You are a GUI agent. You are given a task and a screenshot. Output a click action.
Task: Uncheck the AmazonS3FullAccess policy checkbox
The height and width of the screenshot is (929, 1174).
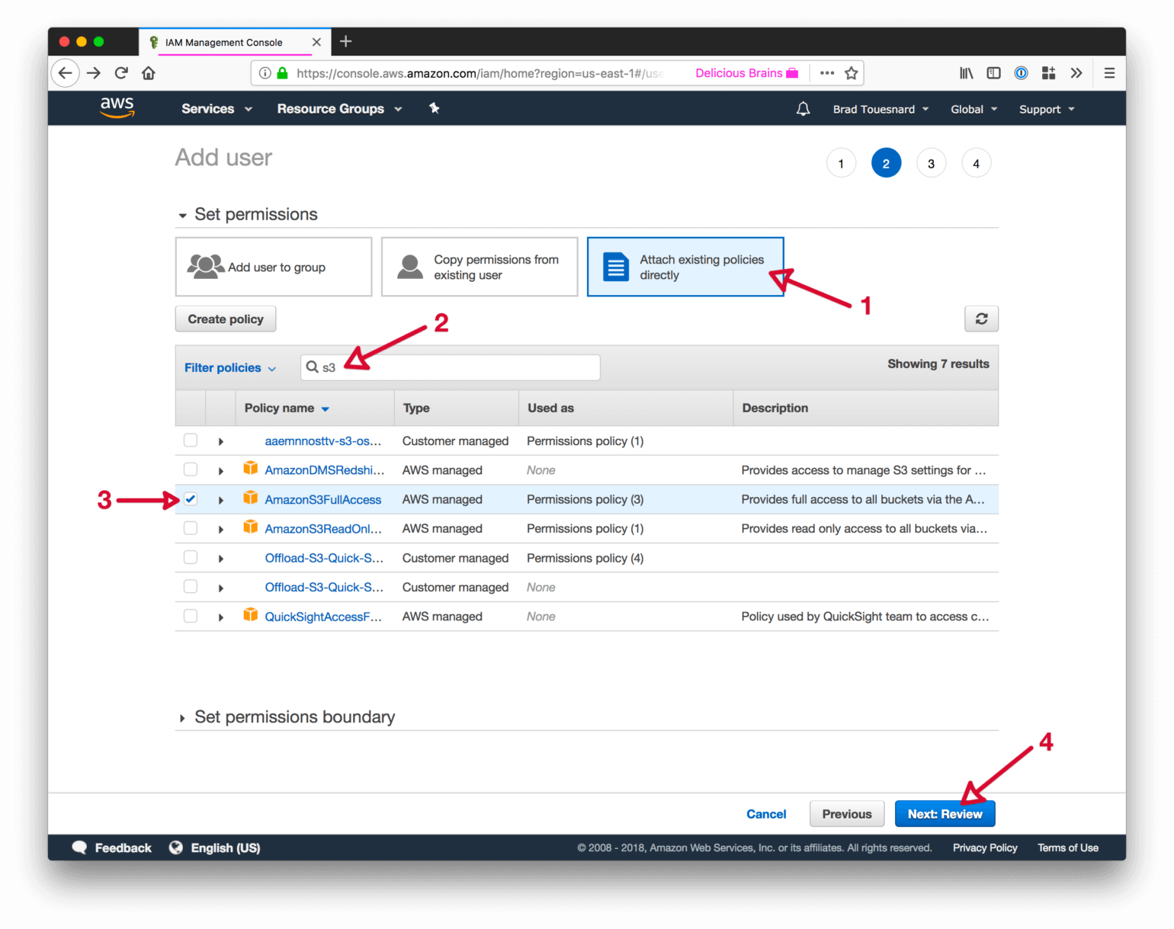pyautogui.click(x=191, y=499)
